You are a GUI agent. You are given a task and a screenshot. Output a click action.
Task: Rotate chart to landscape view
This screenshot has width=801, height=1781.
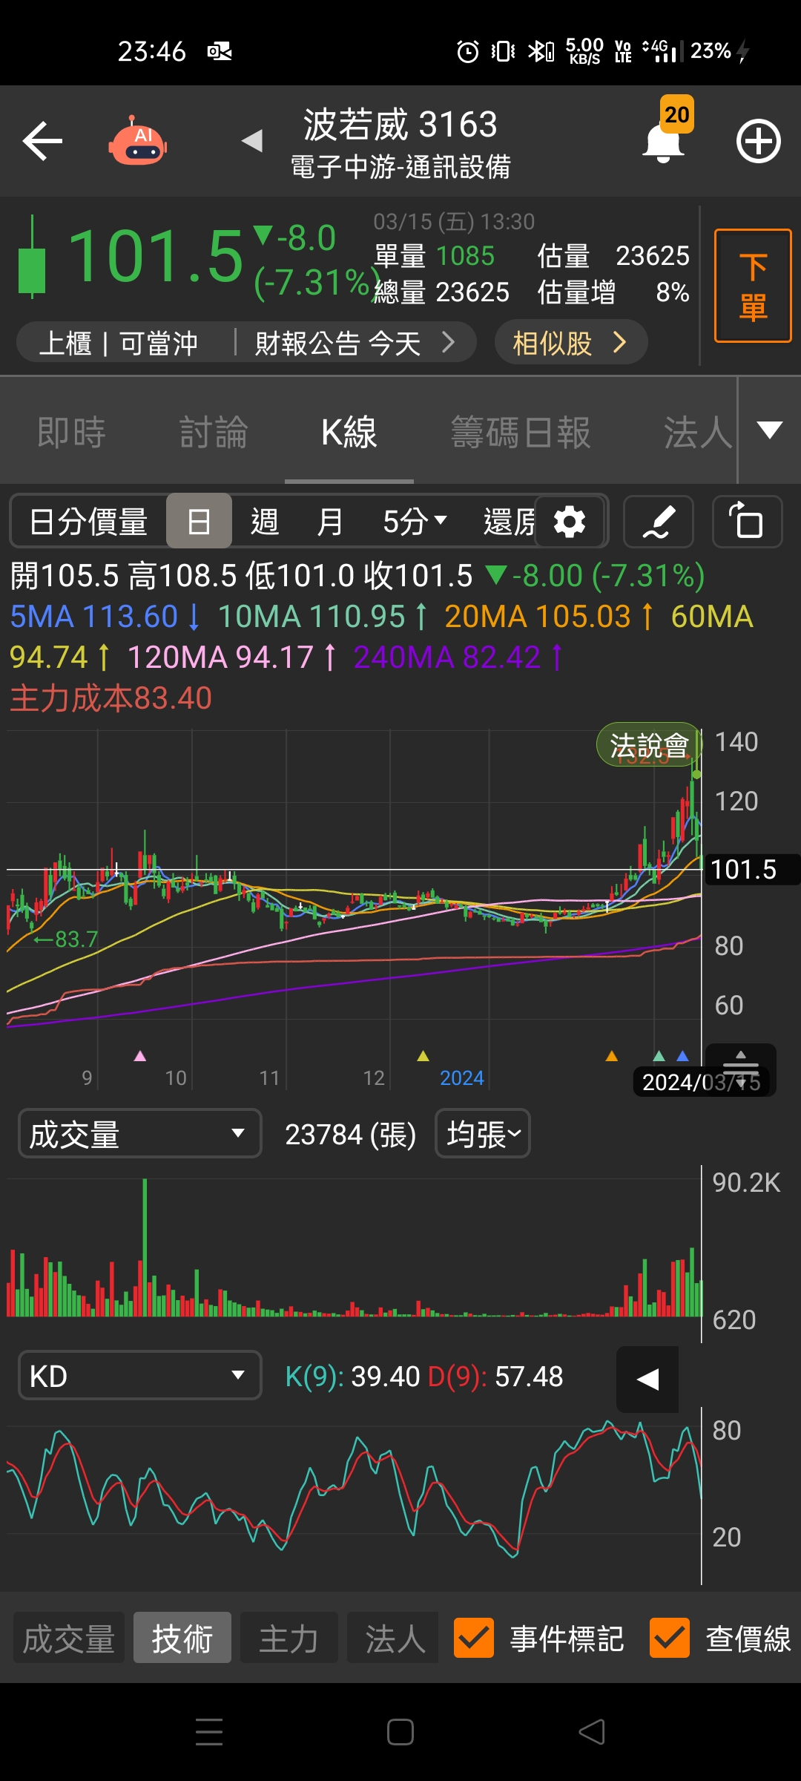coord(747,522)
